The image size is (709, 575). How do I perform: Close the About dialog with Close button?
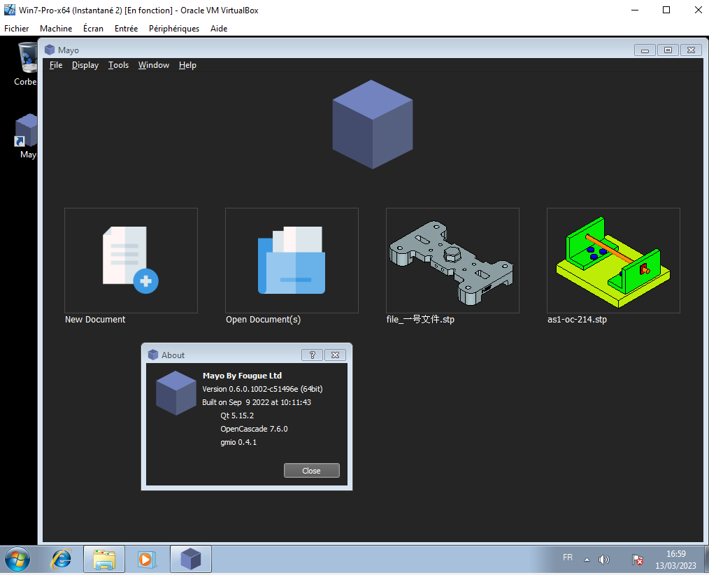click(x=312, y=471)
